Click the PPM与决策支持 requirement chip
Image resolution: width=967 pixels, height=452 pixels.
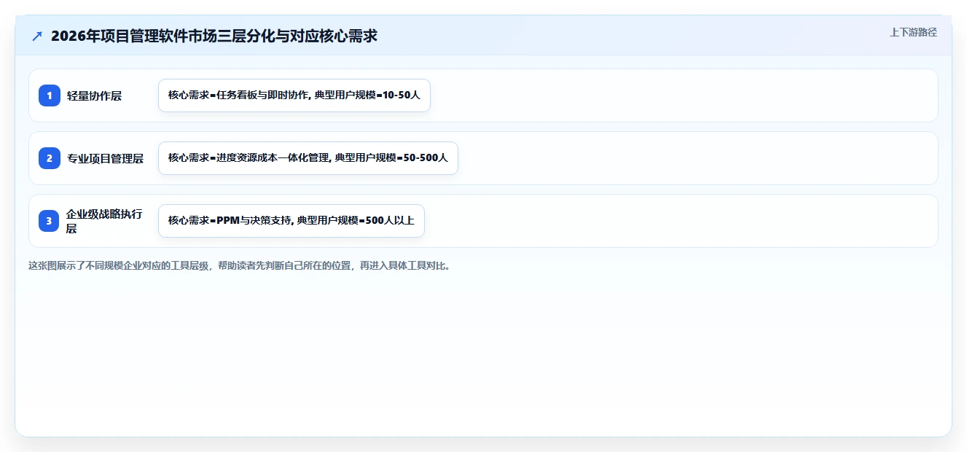pos(291,221)
